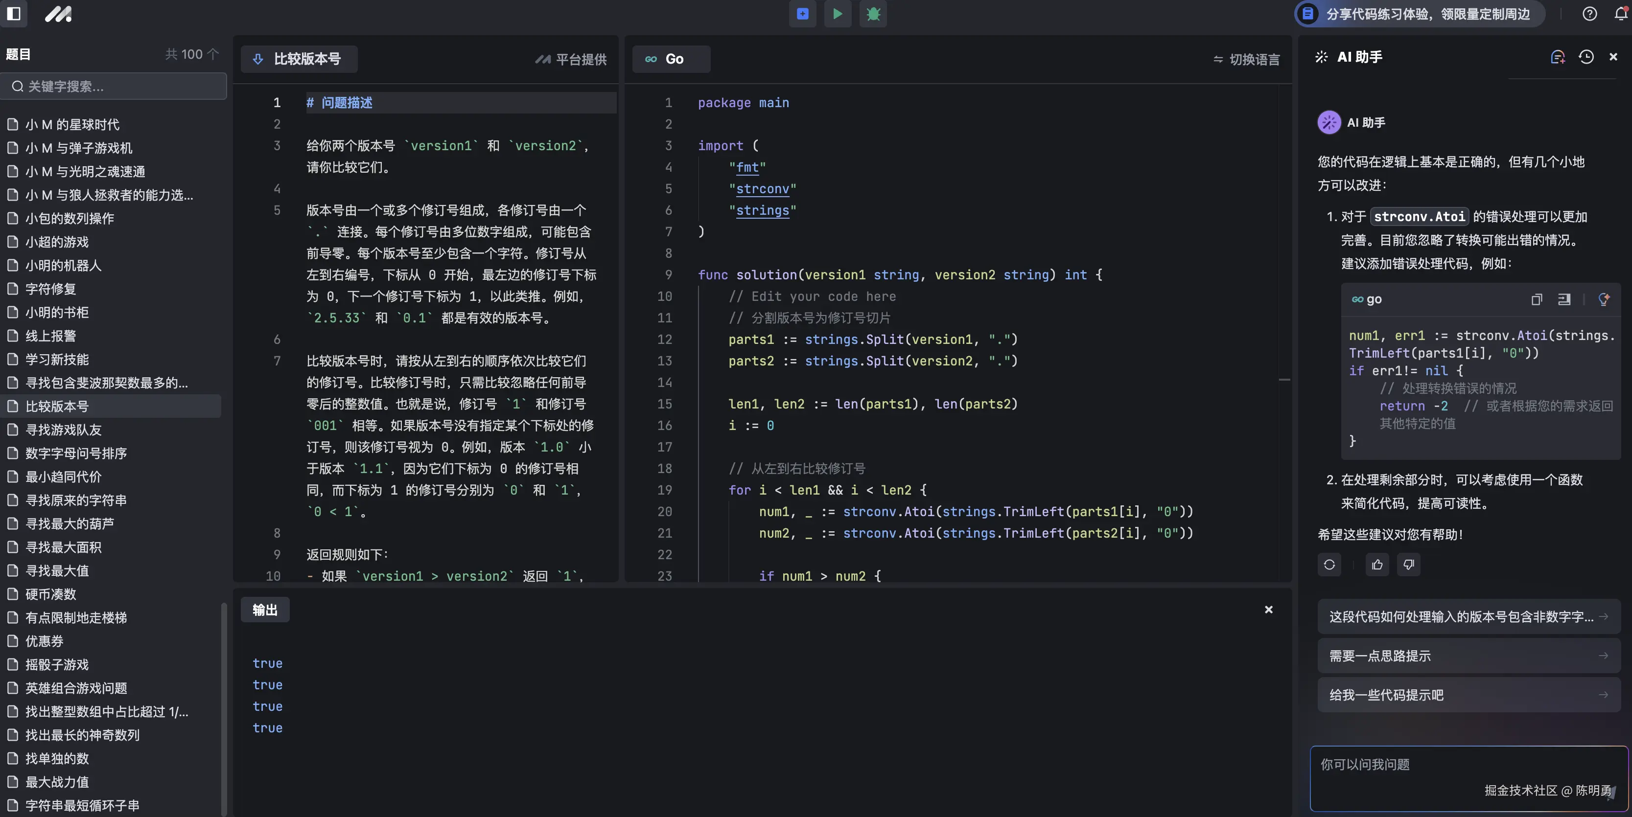Image resolution: width=1632 pixels, height=817 pixels.
Task: Open the help question mark icon
Action: [x=1589, y=13]
